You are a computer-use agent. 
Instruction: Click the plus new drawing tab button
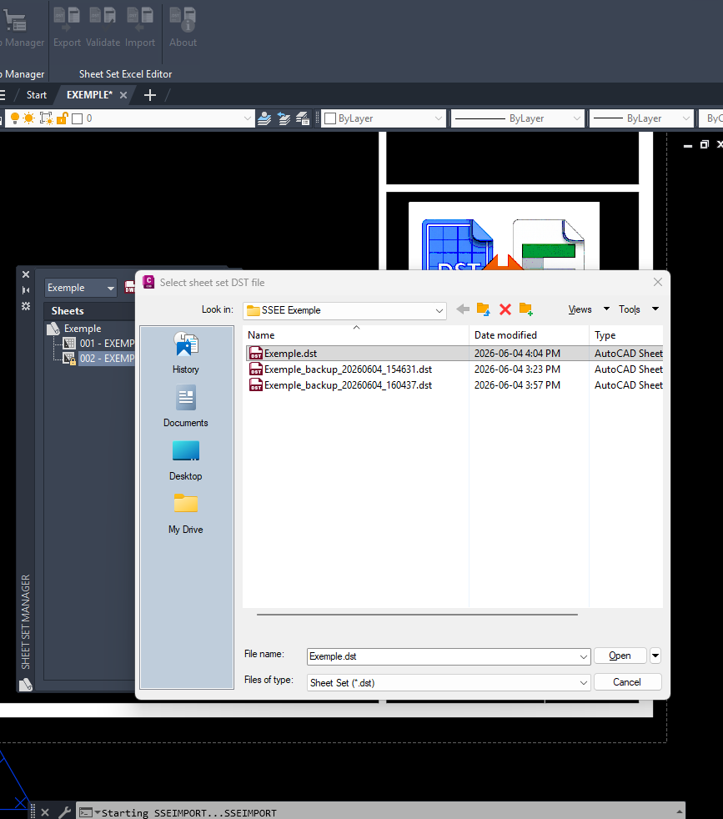click(x=150, y=95)
